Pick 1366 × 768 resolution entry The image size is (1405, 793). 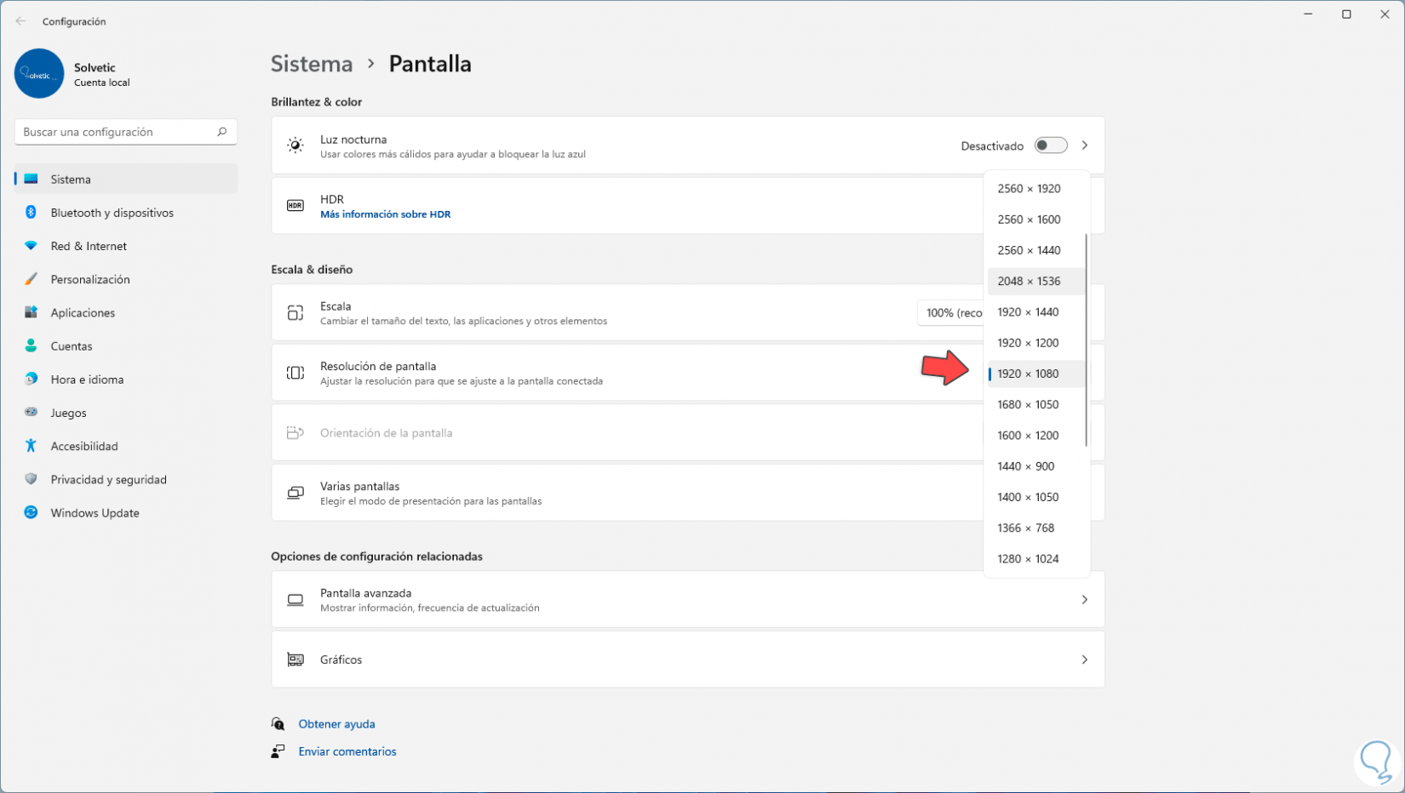click(x=1025, y=528)
